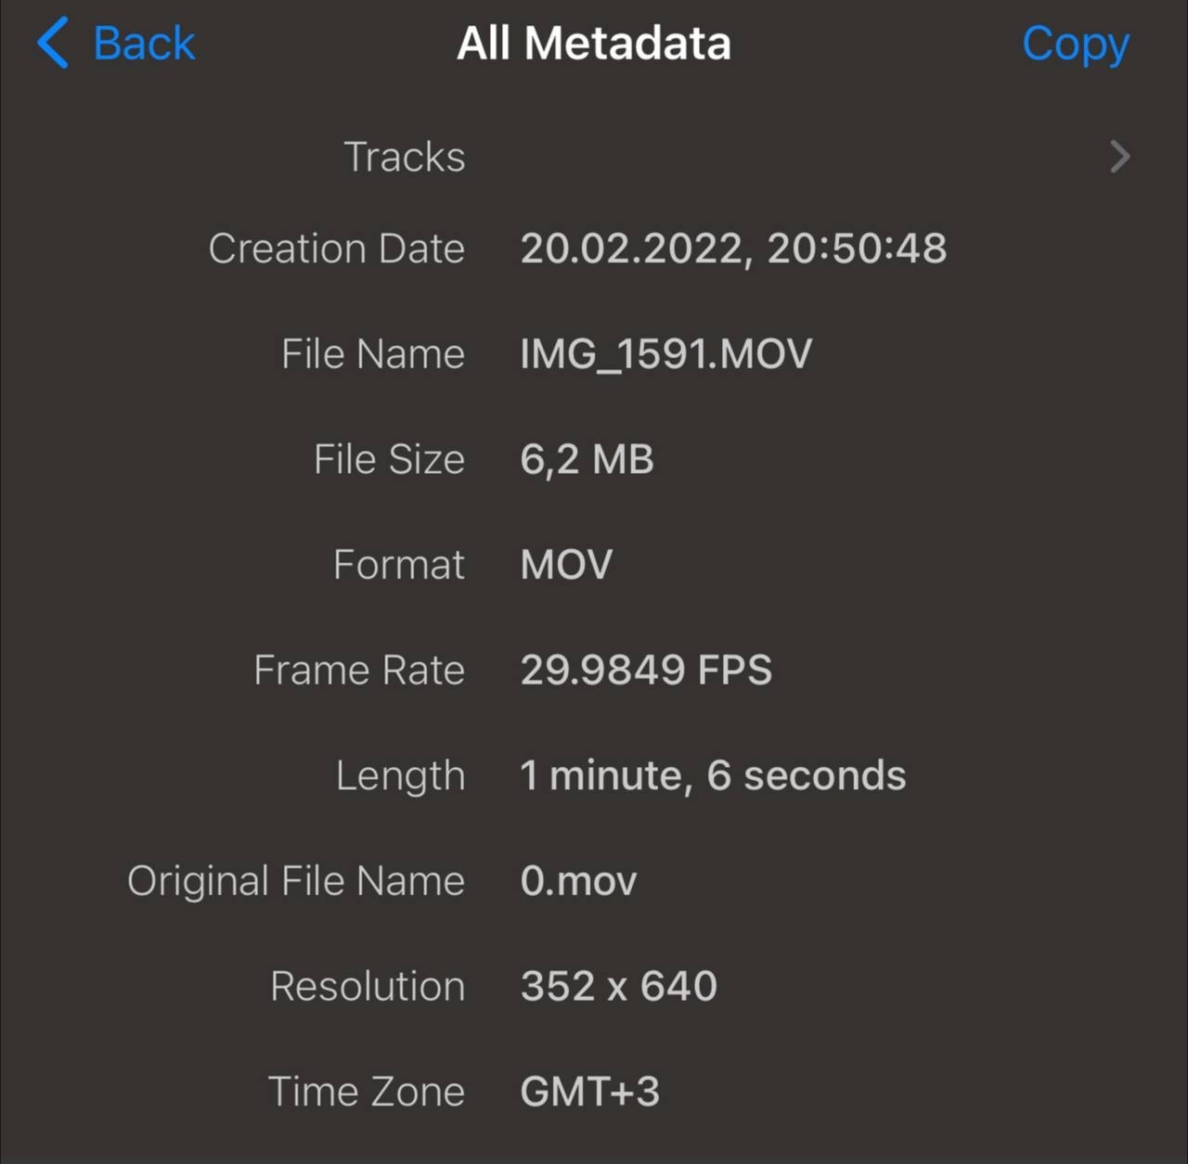The width and height of the screenshot is (1188, 1164).
Task: Copy all metadata with the Copy button
Action: 1075,44
